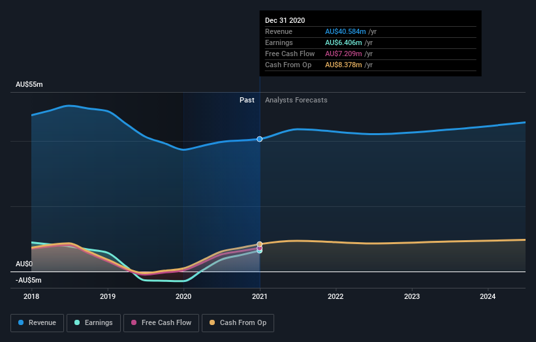Click the Cash From Op marker at 2021
The width and height of the screenshot is (536, 342).
[x=259, y=244]
